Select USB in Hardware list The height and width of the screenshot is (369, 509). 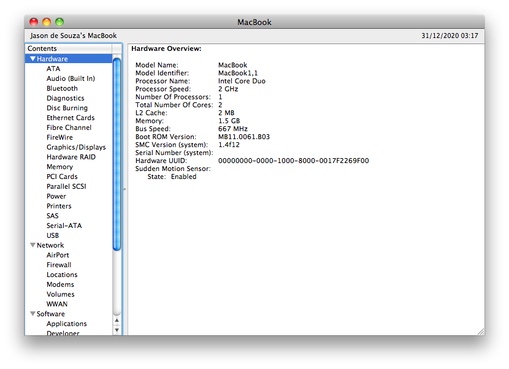pyautogui.click(x=53, y=235)
